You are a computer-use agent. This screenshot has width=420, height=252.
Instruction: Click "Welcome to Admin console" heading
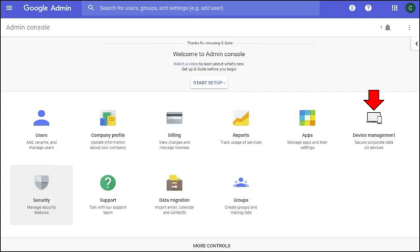click(209, 54)
